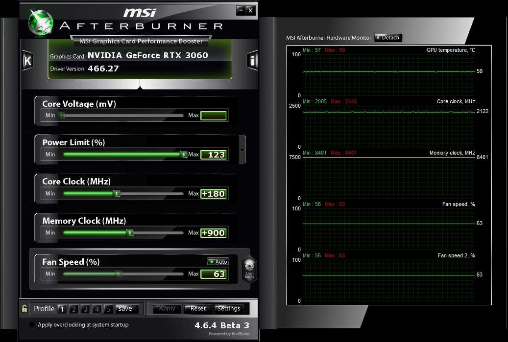Click the Reset button
Image resolution: width=508 pixels, height=342 pixels.
198,309
